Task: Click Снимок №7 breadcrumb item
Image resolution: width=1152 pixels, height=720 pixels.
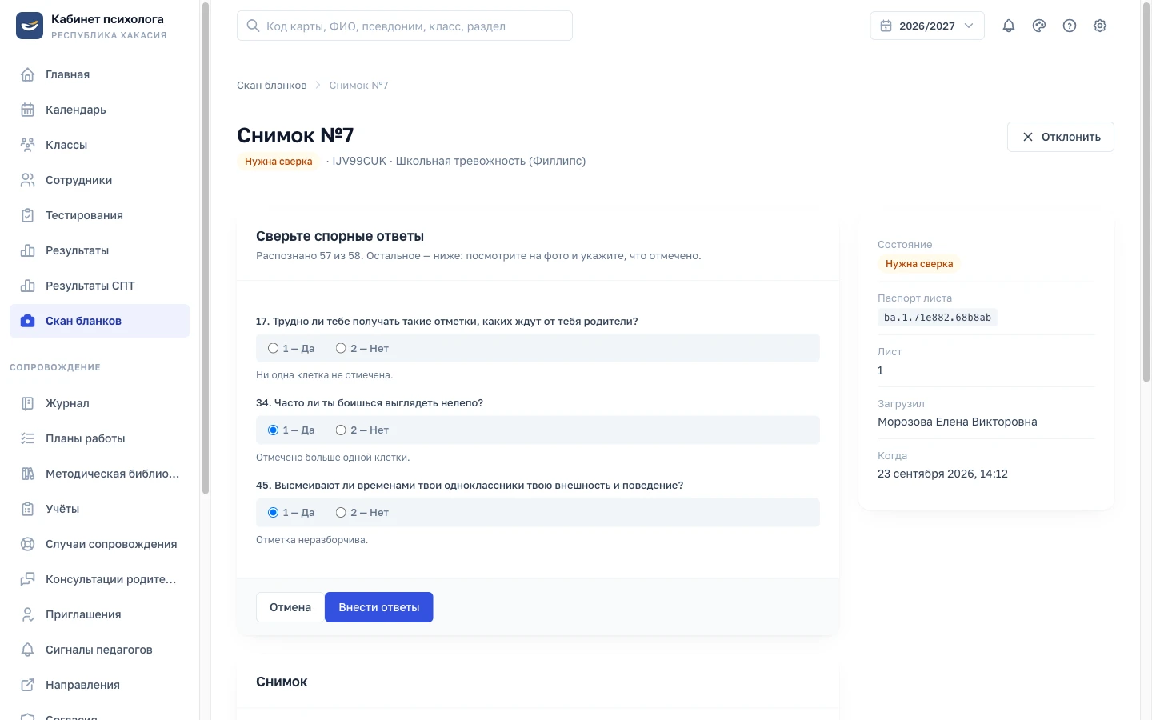Action: [358, 86]
